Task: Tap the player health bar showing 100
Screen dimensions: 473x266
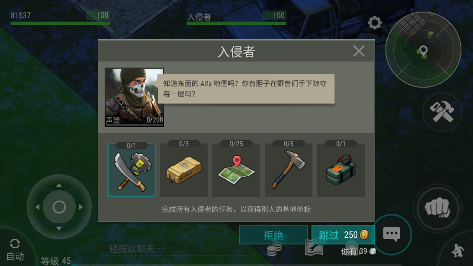Action: [60, 18]
